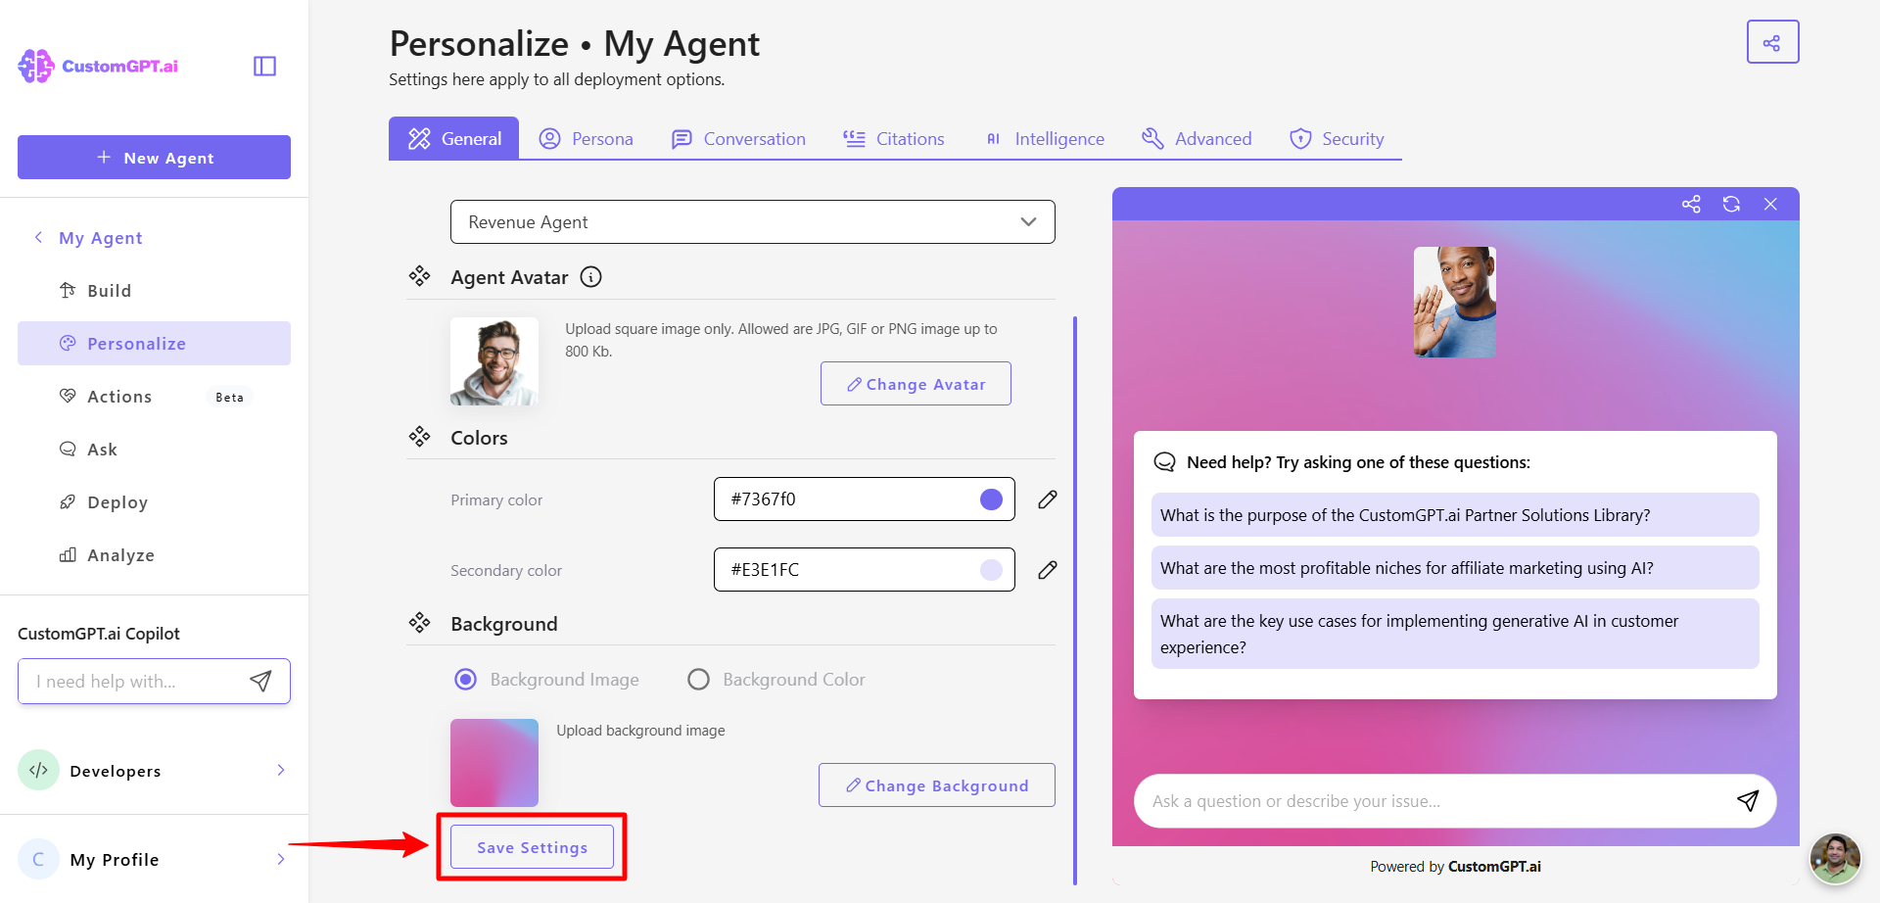
Task: Click the secondary color lavender swatch
Action: click(991, 570)
